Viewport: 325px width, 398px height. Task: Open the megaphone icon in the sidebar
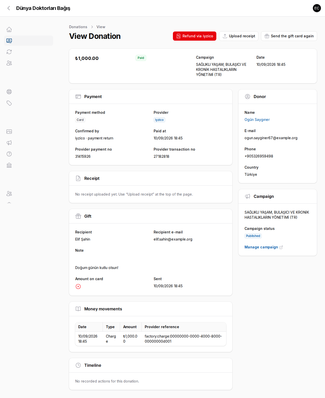click(x=9, y=143)
